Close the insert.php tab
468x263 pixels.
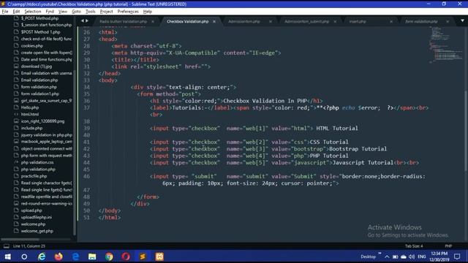click(x=391, y=21)
